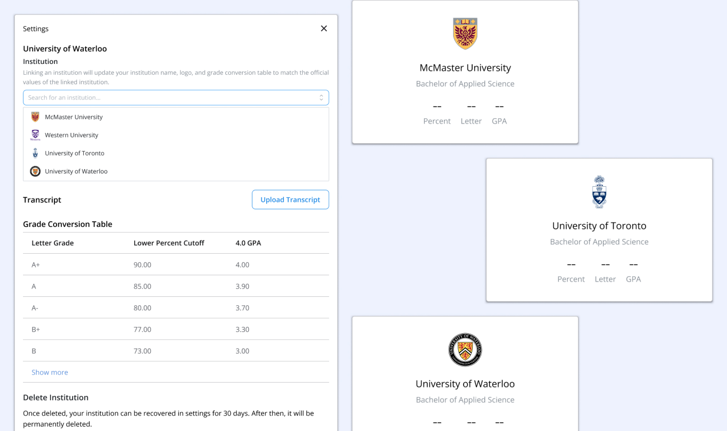This screenshot has width=727, height=431.
Task: Click the University of Toronto crest in the results list
Action: click(x=35, y=153)
